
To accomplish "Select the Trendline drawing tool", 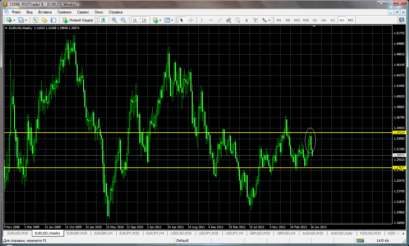I will [x=220, y=20].
